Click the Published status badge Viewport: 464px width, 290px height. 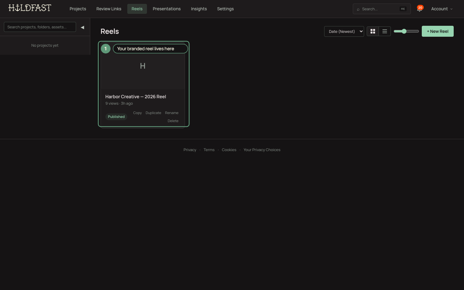click(116, 117)
